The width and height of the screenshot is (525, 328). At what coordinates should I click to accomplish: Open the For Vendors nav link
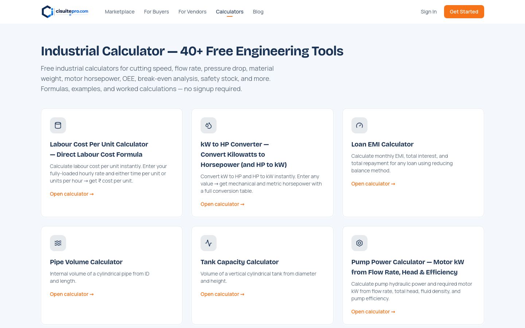(x=192, y=12)
